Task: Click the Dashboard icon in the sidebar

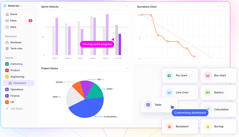Action: point(10,83)
